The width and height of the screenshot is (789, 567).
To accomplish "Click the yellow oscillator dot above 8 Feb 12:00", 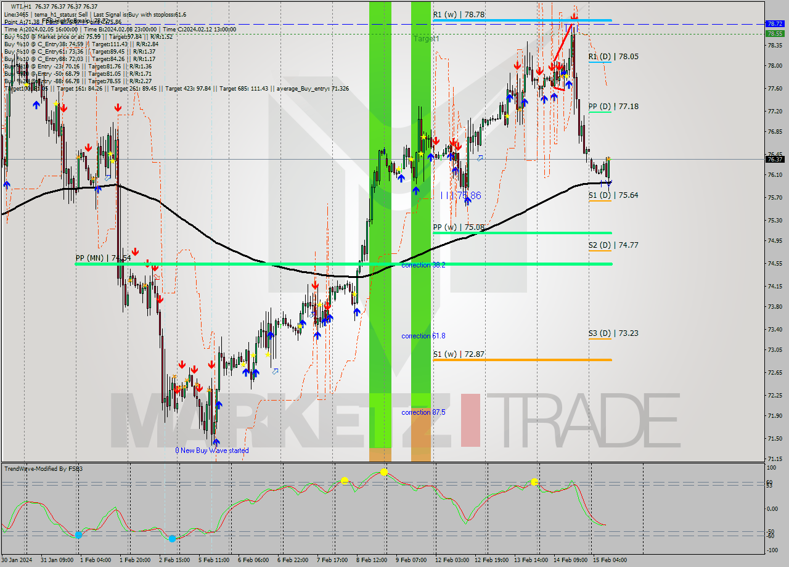I will (384, 471).
